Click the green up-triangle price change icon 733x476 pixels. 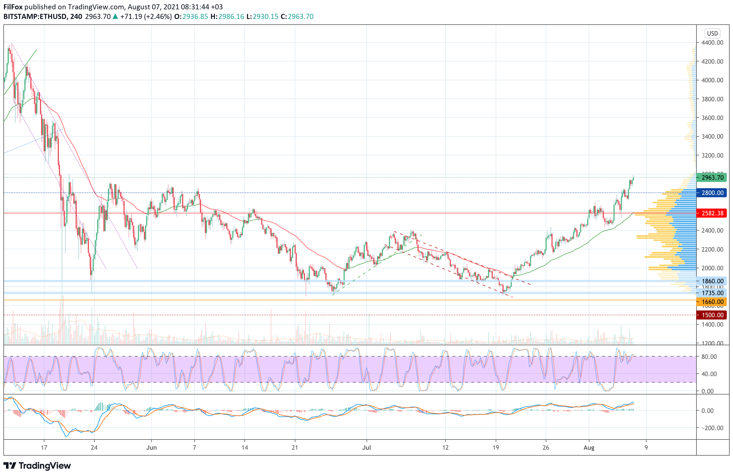pyautogui.click(x=115, y=17)
